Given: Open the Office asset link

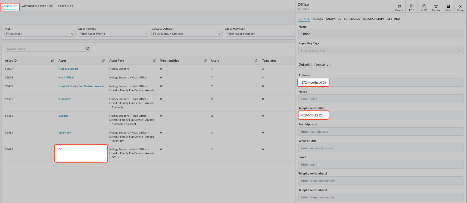Looking at the screenshot, I should [62, 150].
